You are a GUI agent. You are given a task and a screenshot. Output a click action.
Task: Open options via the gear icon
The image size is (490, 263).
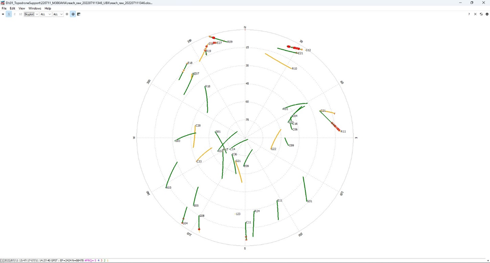[487, 14]
